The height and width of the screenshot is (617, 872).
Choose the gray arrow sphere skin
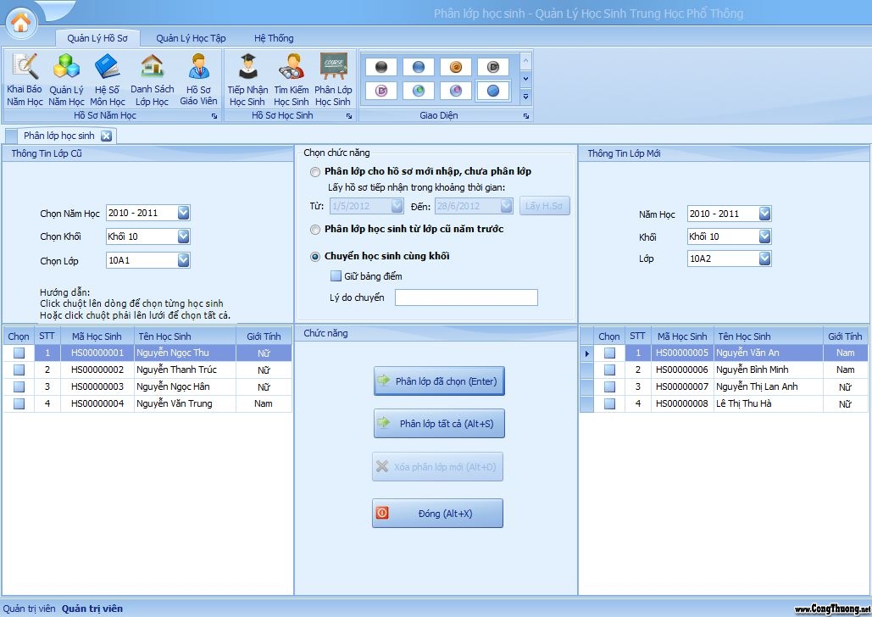point(492,67)
